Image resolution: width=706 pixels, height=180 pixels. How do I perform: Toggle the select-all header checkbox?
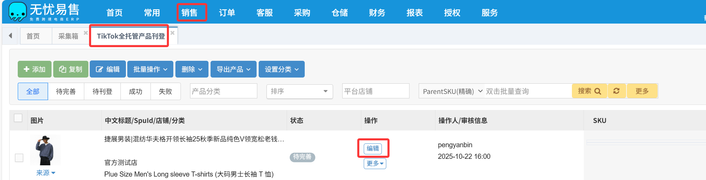point(18,118)
